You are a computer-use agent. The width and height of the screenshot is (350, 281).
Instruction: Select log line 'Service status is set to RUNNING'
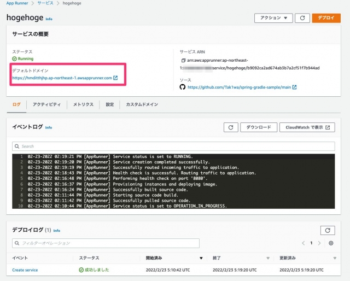[153, 156]
